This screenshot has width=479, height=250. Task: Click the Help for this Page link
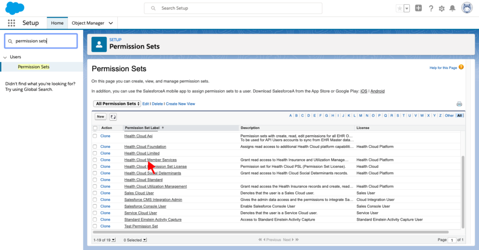click(443, 68)
